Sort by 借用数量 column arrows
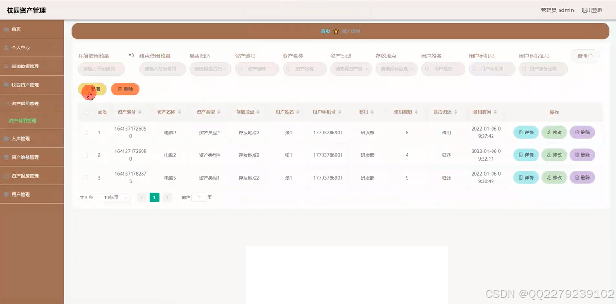The image size is (616, 304). (417, 111)
